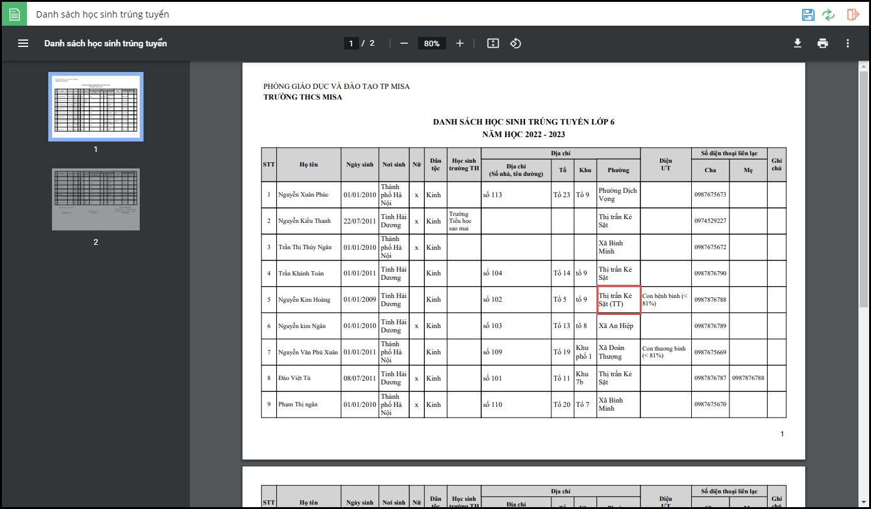The image size is (871, 509).
Task: Click the name Nguyễn Văn Phú Xuân
Action: pyautogui.click(x=308, y=352)
